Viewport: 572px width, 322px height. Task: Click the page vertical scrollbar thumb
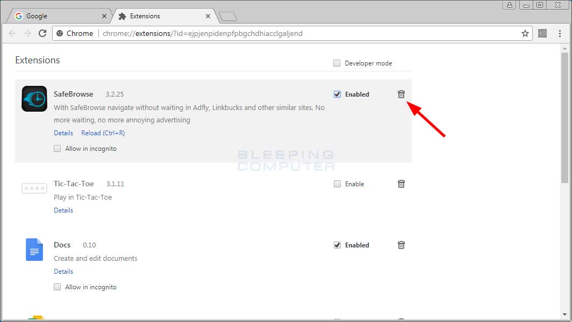564,118
